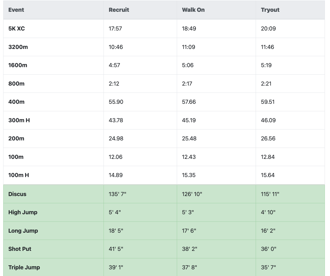Click the 5K XC recruit time 17:57
330x276 pixels.
point(115,29)
